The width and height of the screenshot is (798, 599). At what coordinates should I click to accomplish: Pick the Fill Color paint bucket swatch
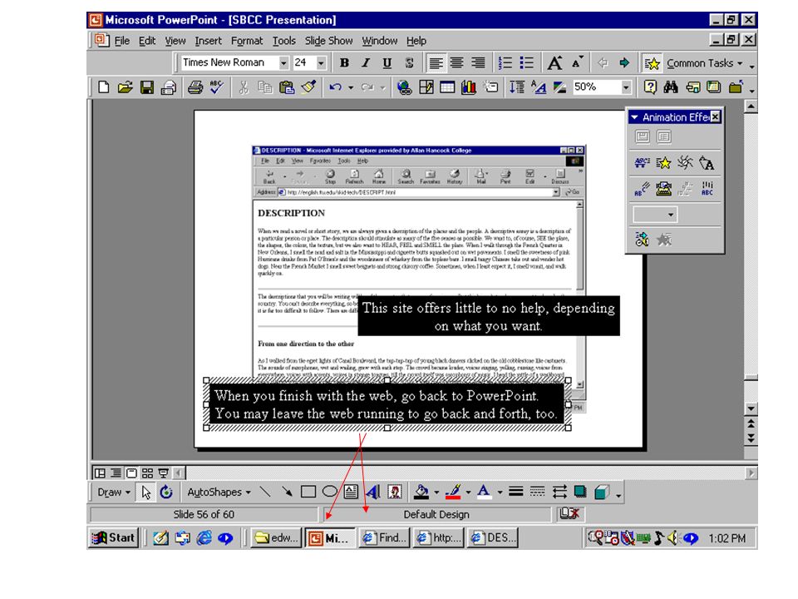pyautogui.click(x=421, y=492)
